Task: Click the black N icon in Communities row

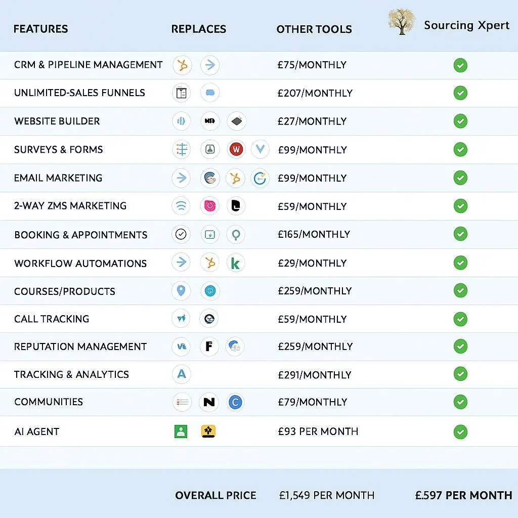Action: coord(208,402)
